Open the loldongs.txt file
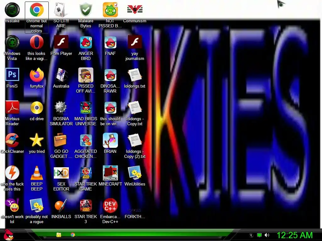 pyautogui.click(x=135, y=75)
